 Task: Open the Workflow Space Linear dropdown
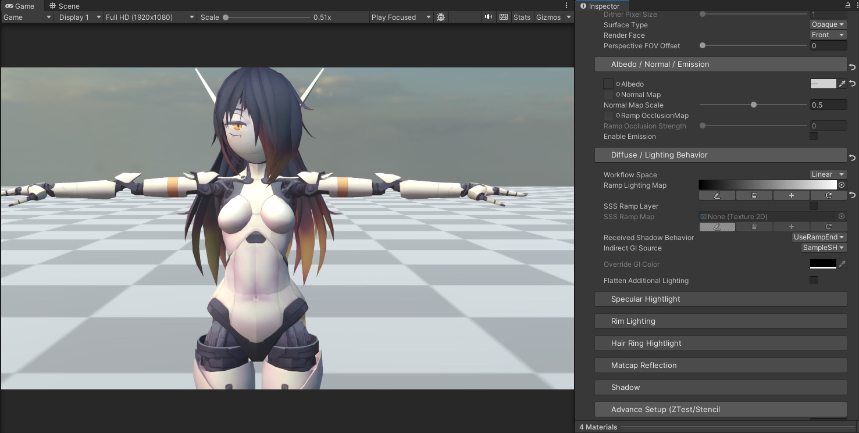pos(828,174)
